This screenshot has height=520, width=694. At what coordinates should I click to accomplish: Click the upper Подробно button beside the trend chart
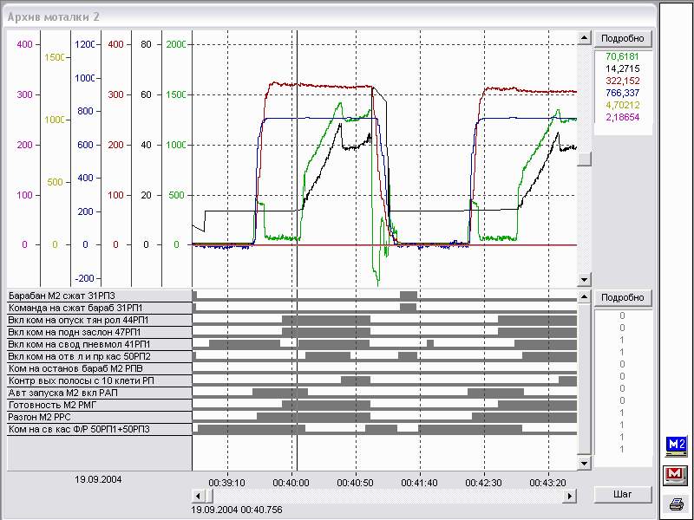(623, 39)
